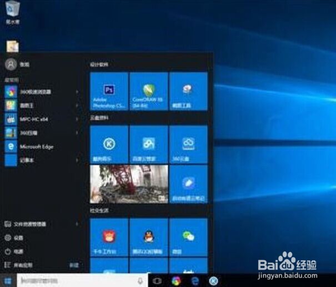
Task: Expand jump list for Notepad entry
Action: coord(77,160)
